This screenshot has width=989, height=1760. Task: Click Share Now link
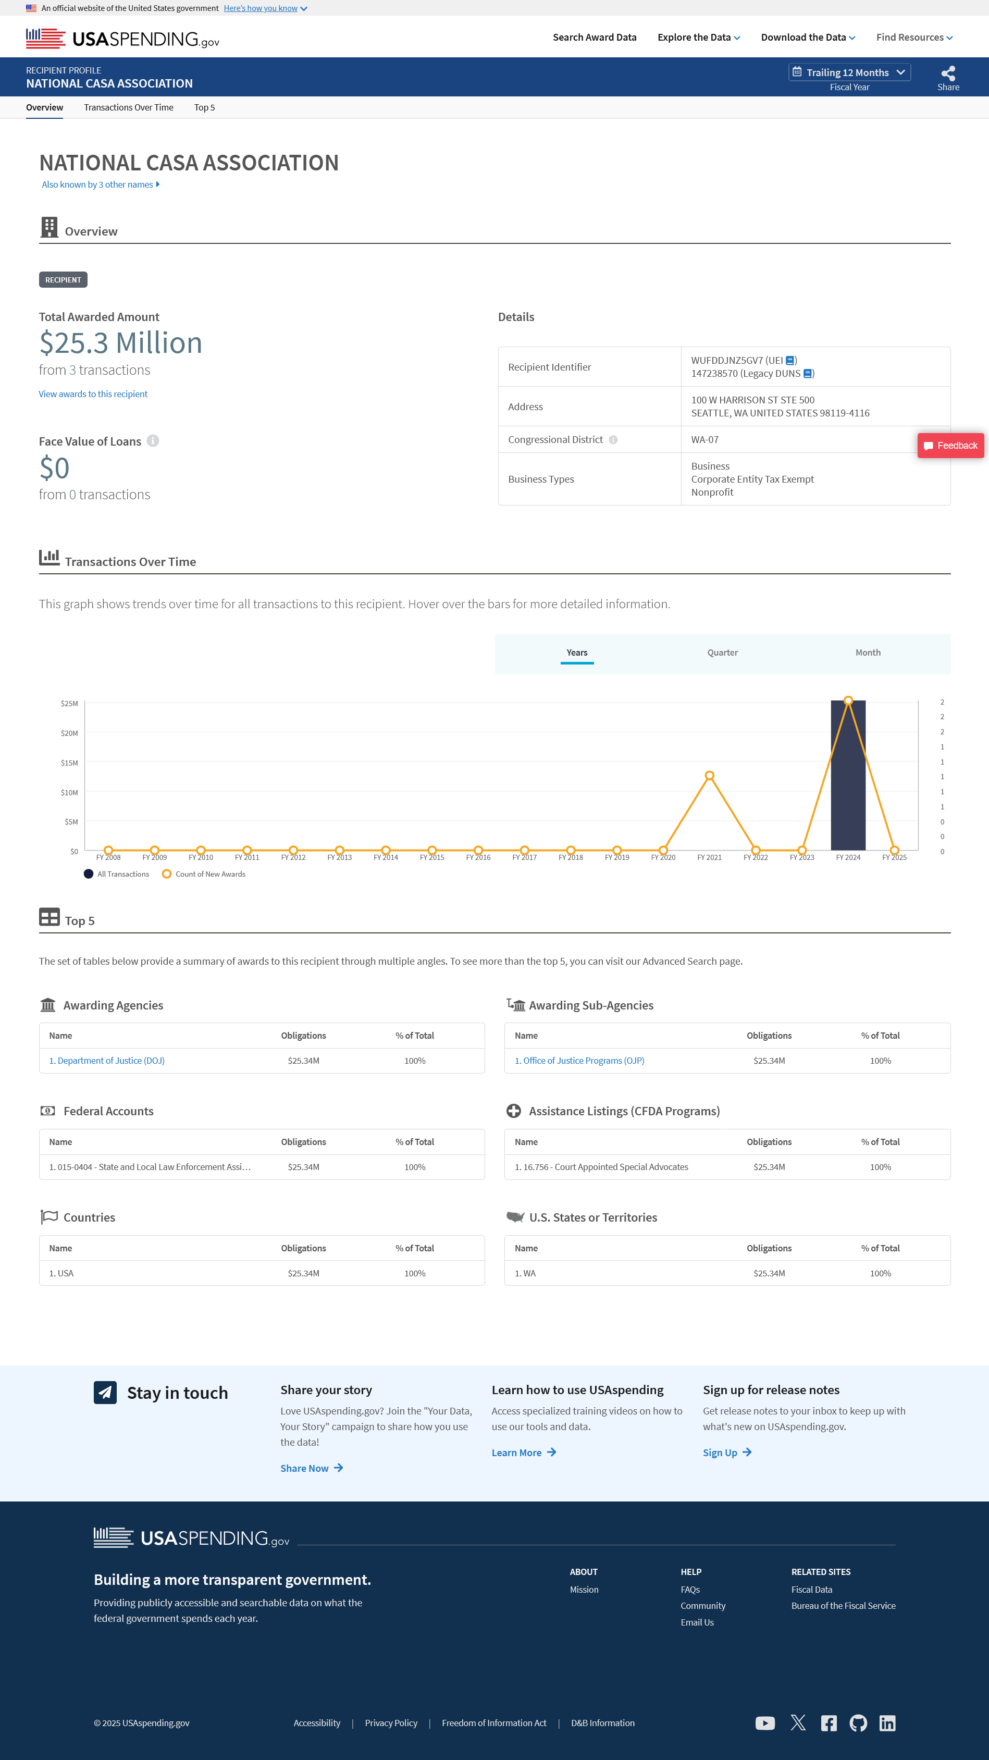312,1468
